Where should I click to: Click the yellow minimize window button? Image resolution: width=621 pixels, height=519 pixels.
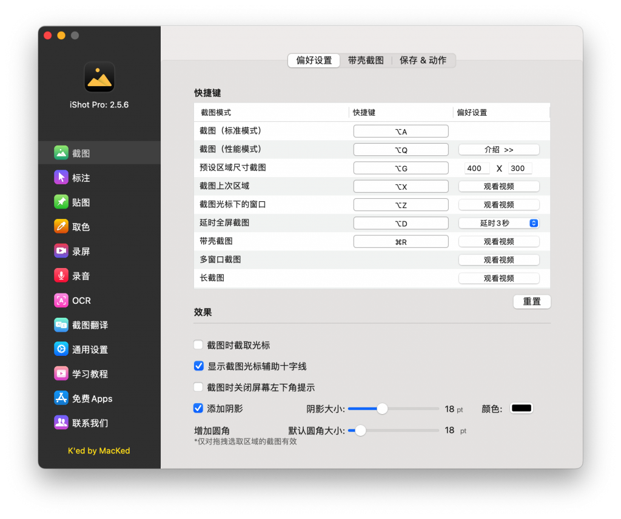click(61, 36)
